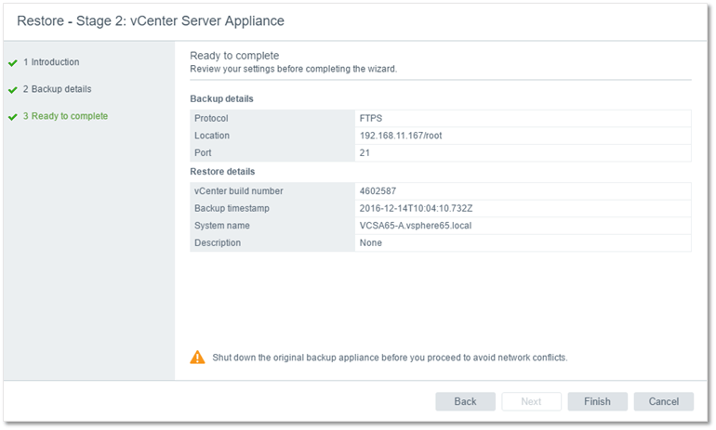Click the System name label
716x430 pixels.
(x=222, y=226)
